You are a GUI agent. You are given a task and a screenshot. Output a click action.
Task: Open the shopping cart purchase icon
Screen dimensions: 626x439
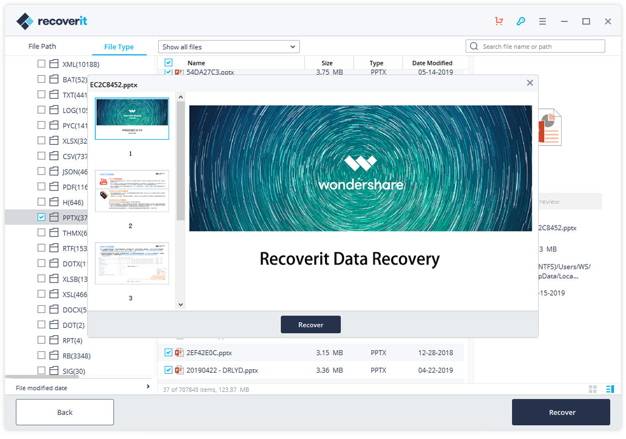pyautogui.click(x=499, y=21)
